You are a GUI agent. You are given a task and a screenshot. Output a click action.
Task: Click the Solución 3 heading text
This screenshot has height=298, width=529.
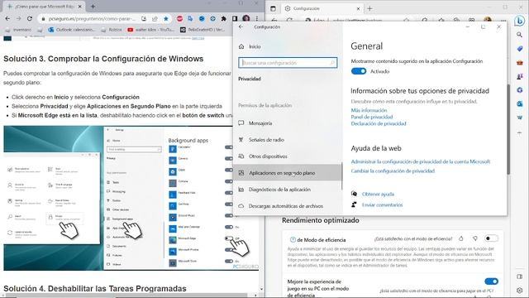click(103, 59)
